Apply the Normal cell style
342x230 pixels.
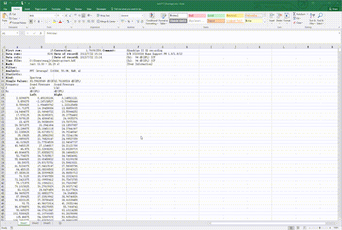[178, 15]
